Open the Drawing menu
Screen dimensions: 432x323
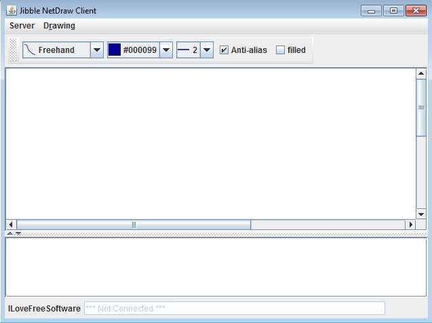(59, 26)
